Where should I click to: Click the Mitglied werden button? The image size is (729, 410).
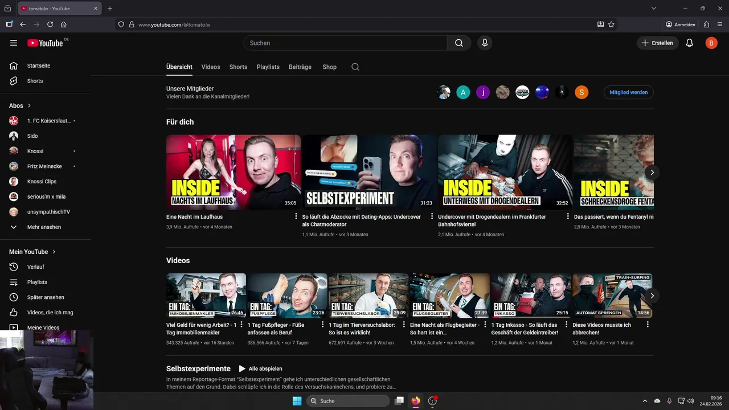tap(629, 92)
